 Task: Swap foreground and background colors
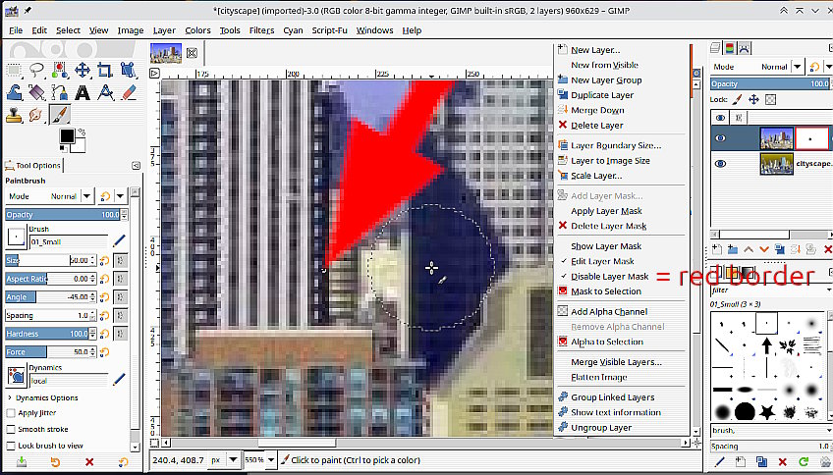click(x=82, y=132)
